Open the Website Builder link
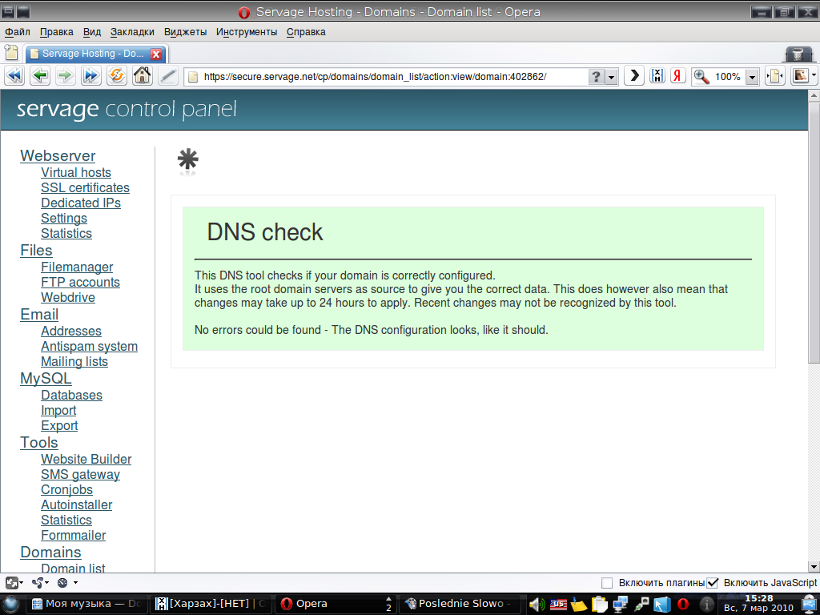This screenshot has height=615, width=820. [86, 459]
